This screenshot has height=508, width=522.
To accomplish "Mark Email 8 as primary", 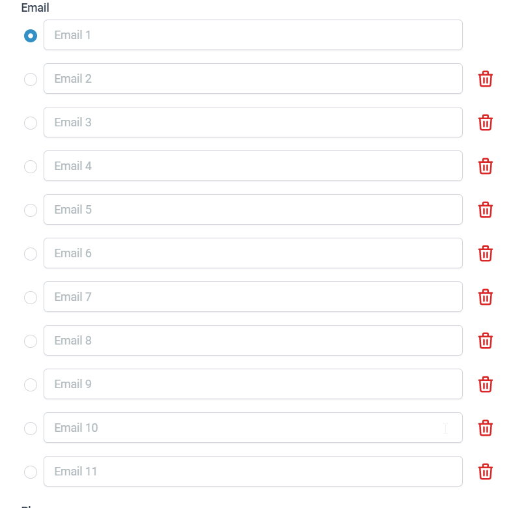I will 31,341.
